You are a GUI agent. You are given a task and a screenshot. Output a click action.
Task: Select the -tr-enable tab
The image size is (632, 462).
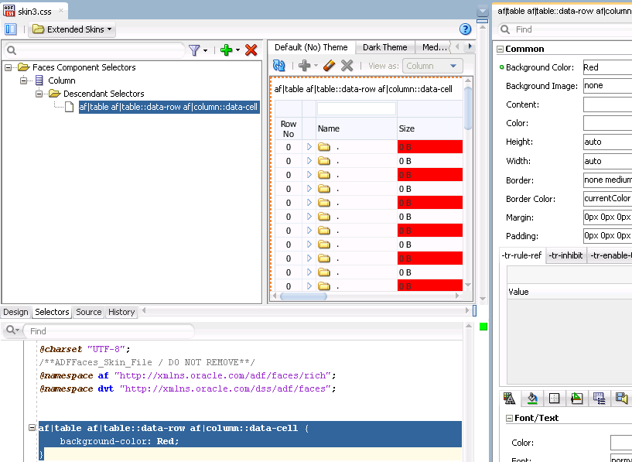pyautogui.click(x=610, y=255)
